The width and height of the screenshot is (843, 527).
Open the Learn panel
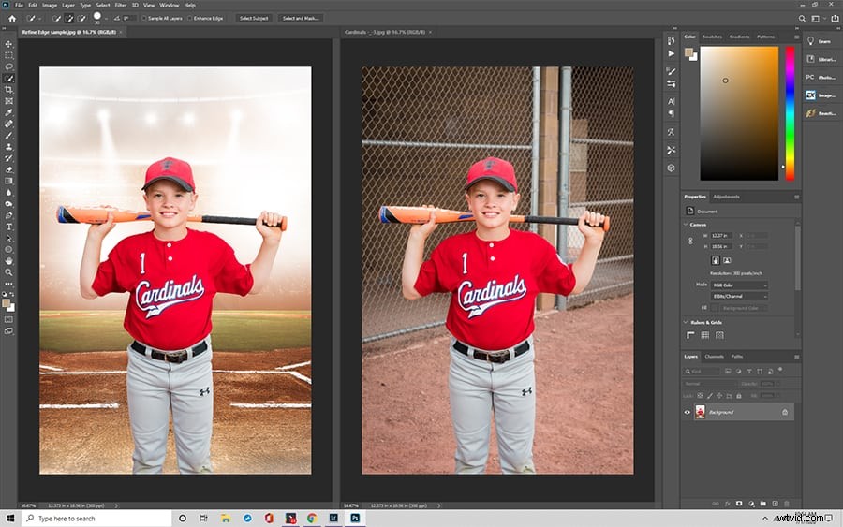pyautogui.click(x=819, y=41)
